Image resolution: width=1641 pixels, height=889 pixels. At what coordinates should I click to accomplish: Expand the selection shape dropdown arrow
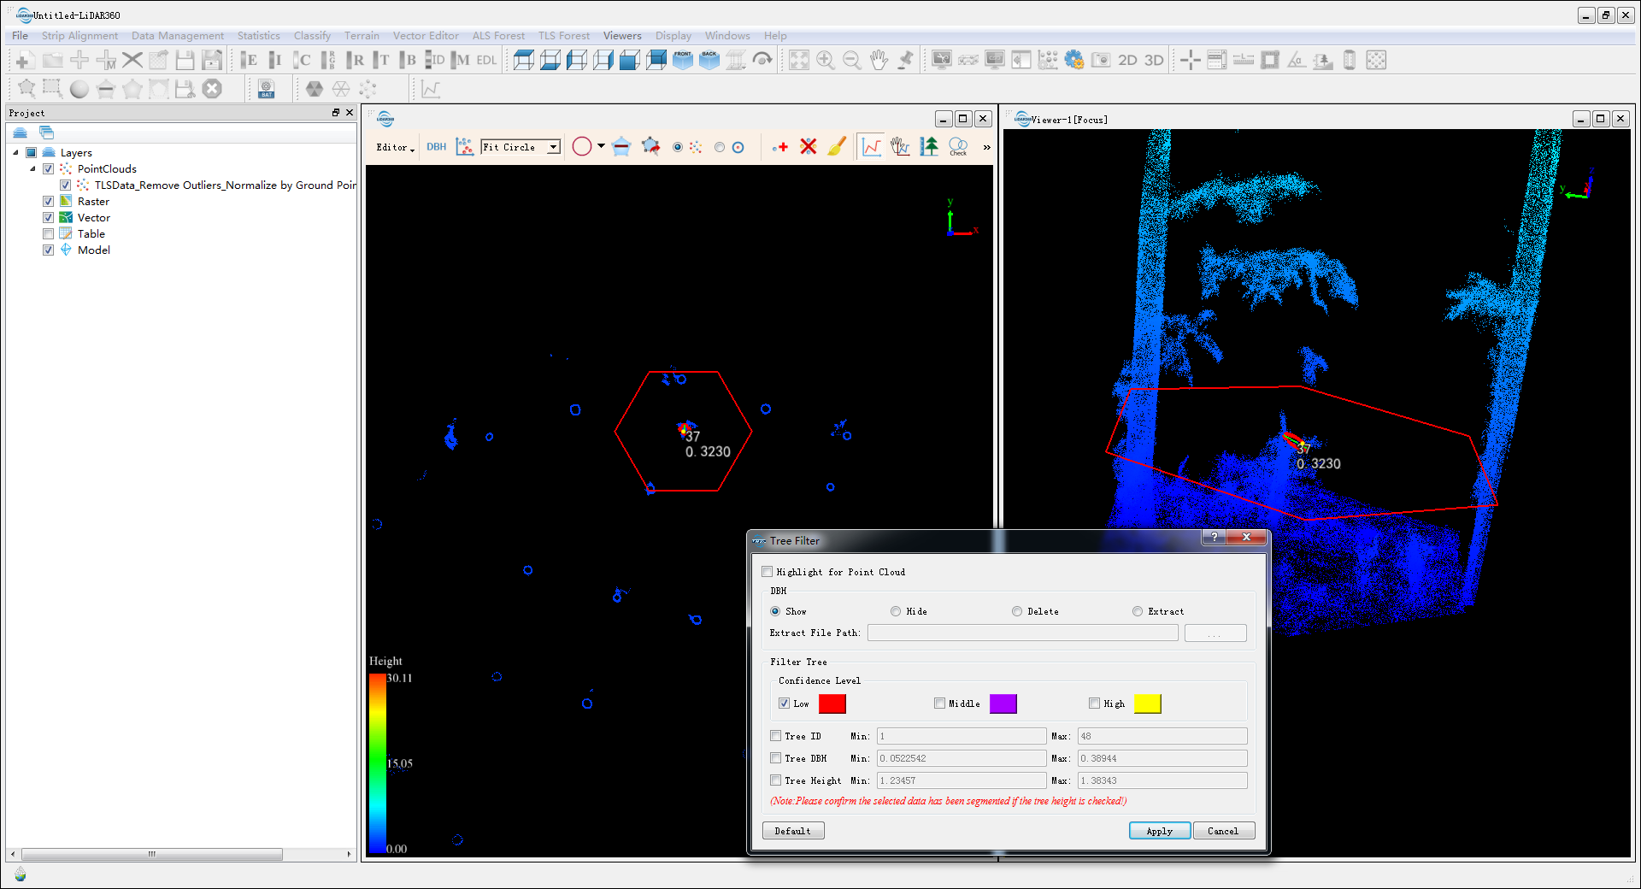[x=601, y=146]
